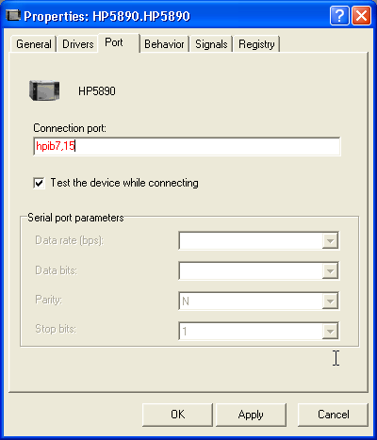Expand the Data rate (bps) dropdown

(x=330, y=241)
